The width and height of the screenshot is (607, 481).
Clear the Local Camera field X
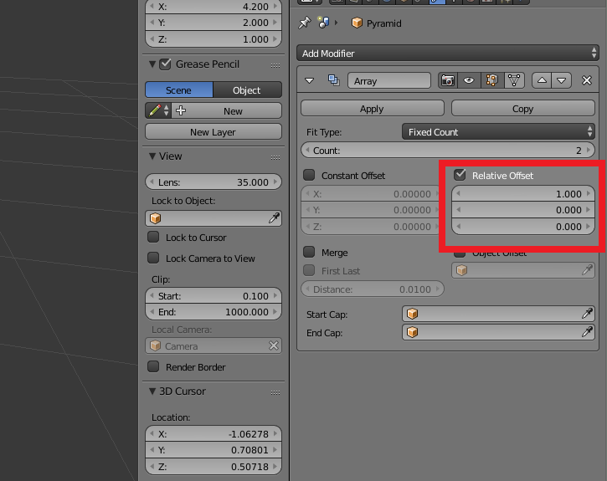coord(273,345)
